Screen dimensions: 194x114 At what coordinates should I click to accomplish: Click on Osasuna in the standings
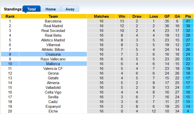[x=53, y=54]
